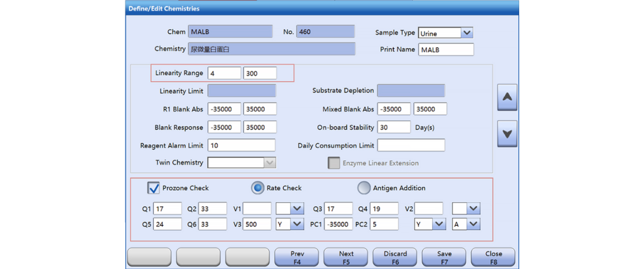This screenshot has height=269, width=644.
Task: Enable the Enzyme Linear Extension checkbox
Action: point(333,163)
